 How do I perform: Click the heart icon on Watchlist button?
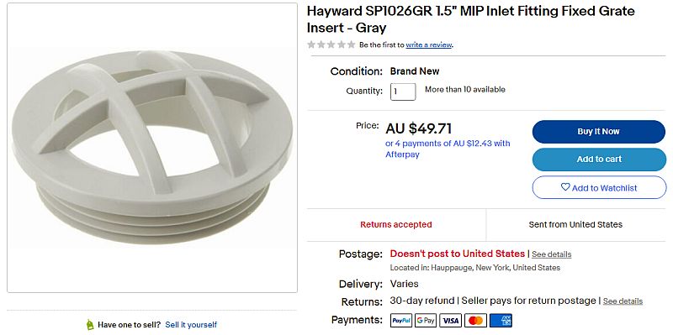565,187
